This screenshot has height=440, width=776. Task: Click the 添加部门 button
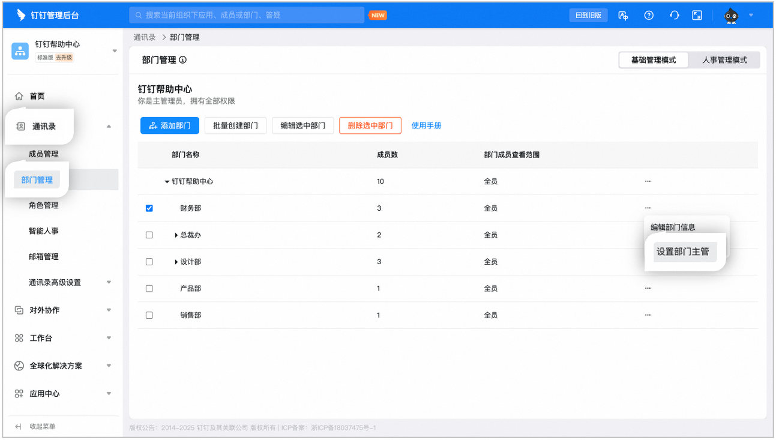(x=169, y=125)
